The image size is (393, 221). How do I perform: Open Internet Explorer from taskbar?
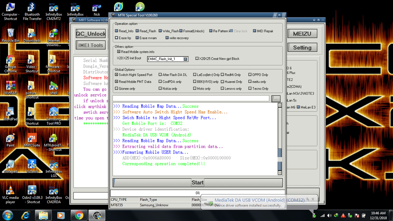click(x=26, y=215)
